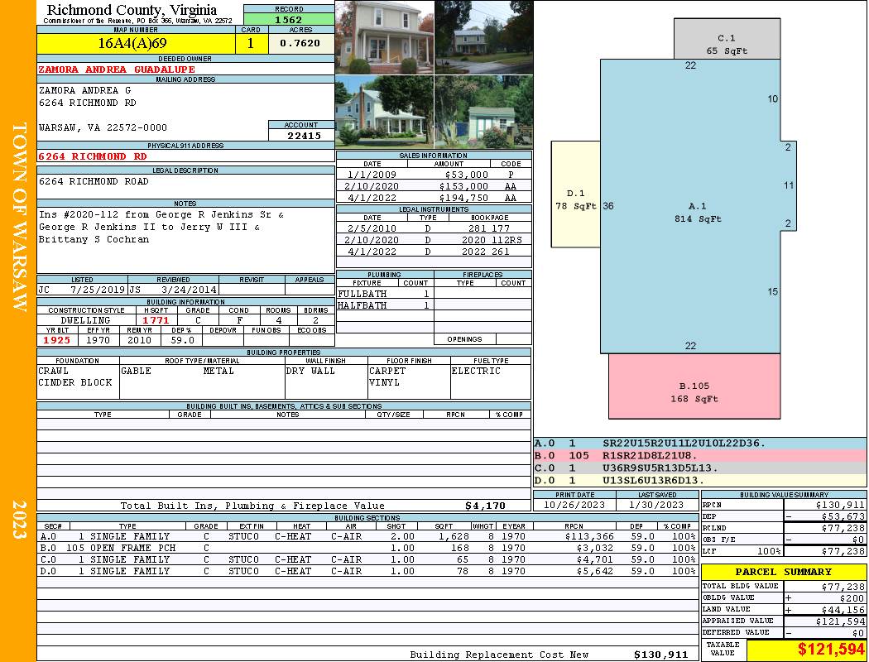The width and height of the screenshot is (869, 662).
Task: Click built-ins total value $4,170
Action: pos(485,506)
